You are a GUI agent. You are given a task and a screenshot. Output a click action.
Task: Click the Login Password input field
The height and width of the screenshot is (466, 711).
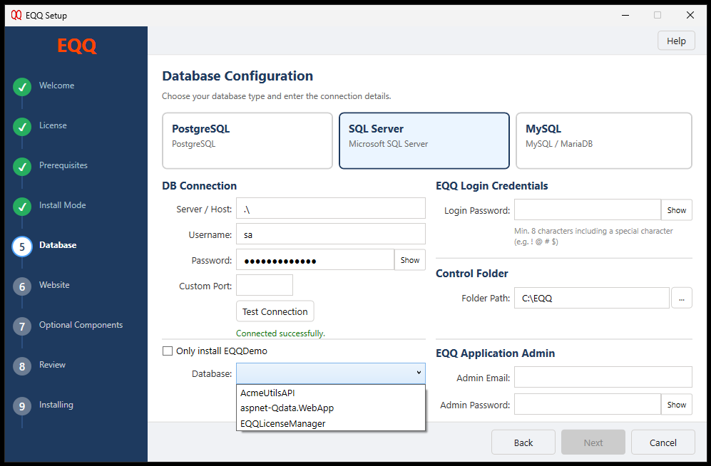587,210
